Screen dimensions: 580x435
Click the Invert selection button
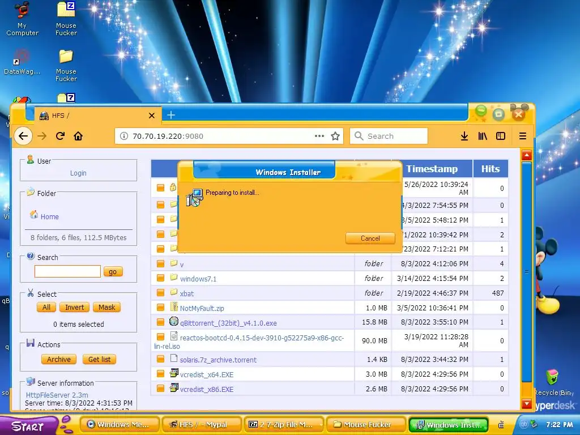74,308
